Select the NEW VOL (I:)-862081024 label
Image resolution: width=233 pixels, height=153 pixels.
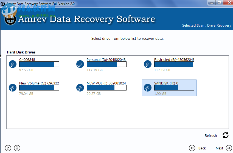coord(106,83)
